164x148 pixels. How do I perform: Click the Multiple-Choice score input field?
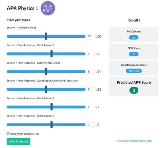[x=91, y=36]
